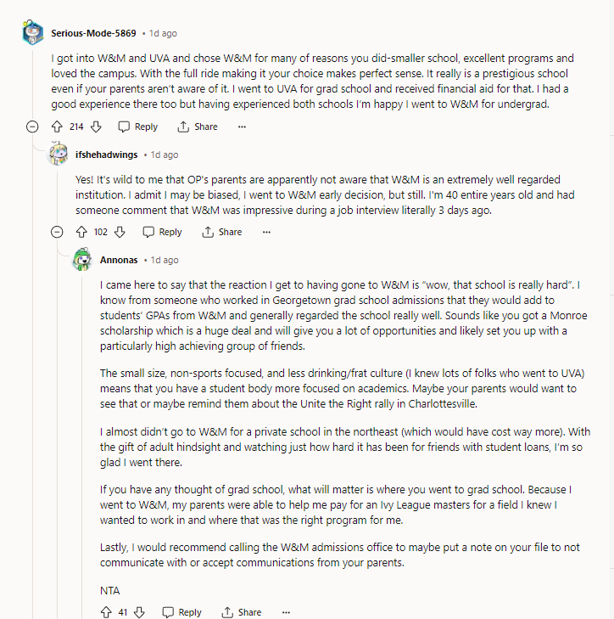This screenshot has height=619, width=614.
Task: Downvote Serious-Mode-5869's comment
Action: point(96,127)
